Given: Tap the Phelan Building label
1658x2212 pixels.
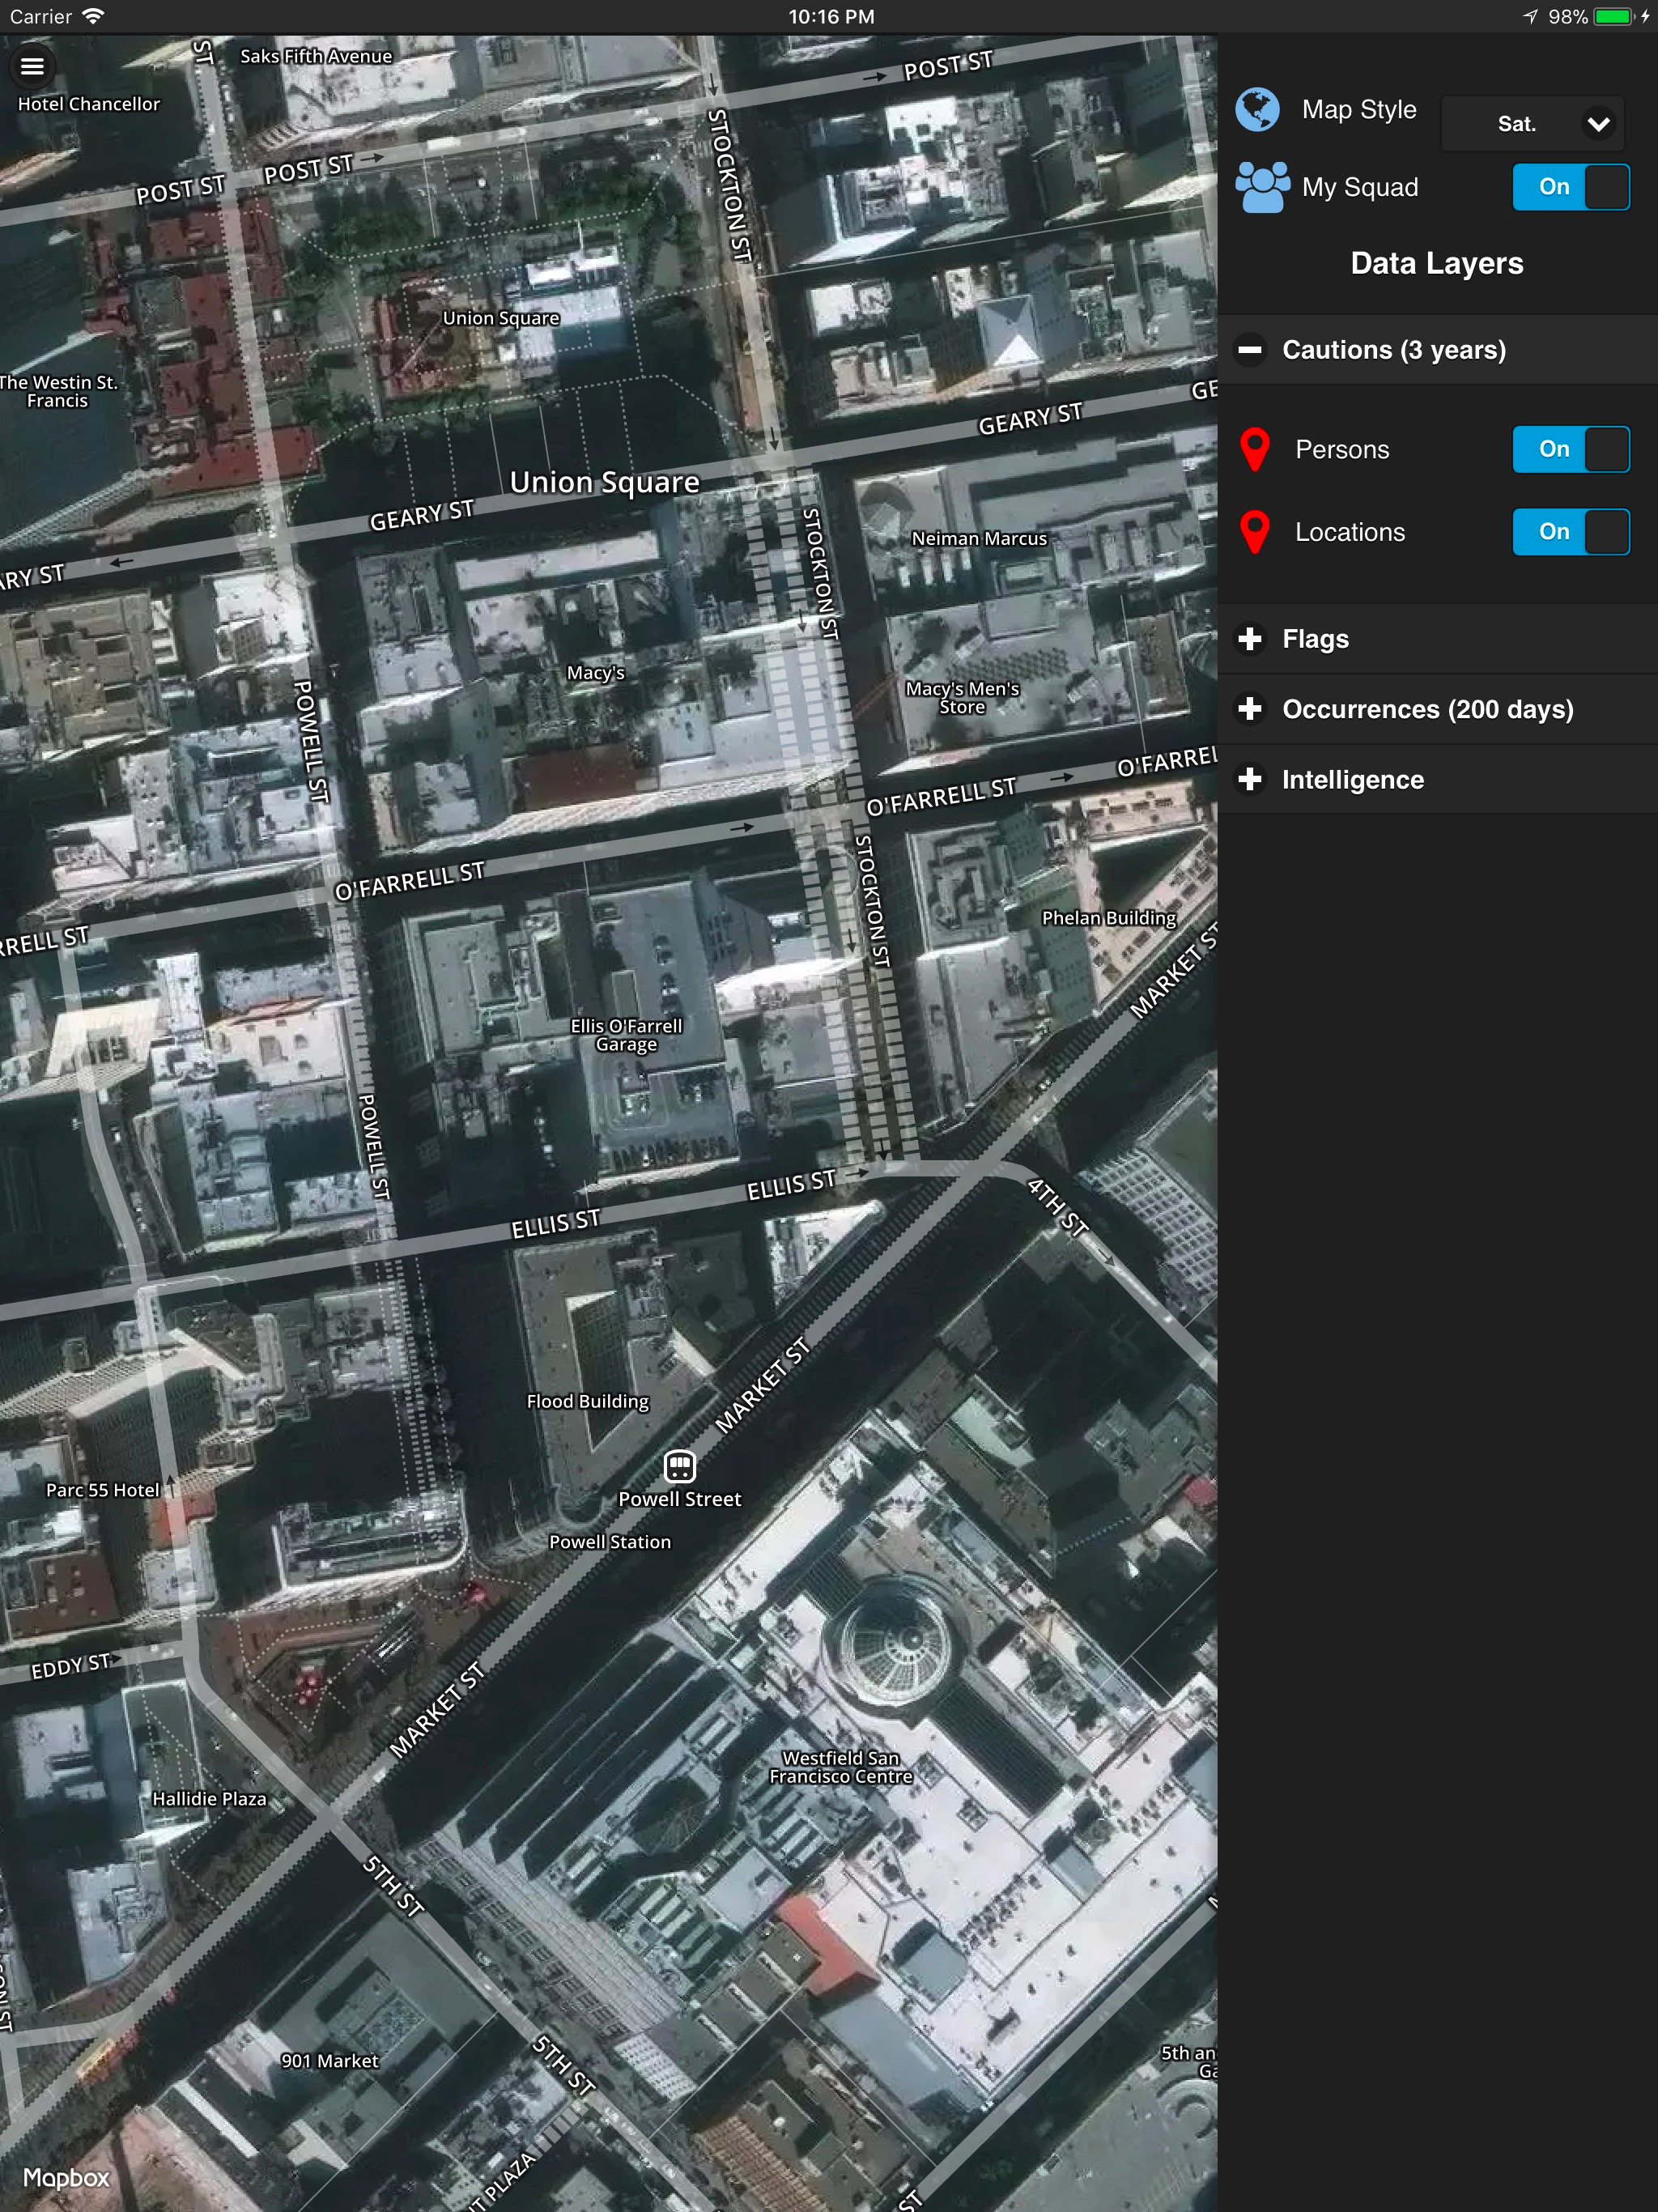Looking at the screenshot, I should coord(1109,918).
